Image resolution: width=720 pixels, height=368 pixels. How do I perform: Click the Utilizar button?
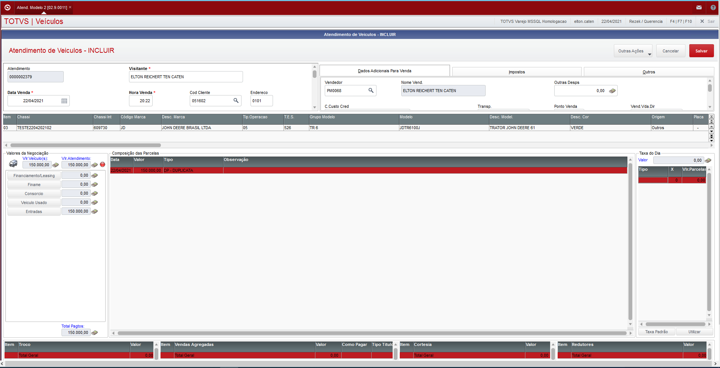coord(694,332)
